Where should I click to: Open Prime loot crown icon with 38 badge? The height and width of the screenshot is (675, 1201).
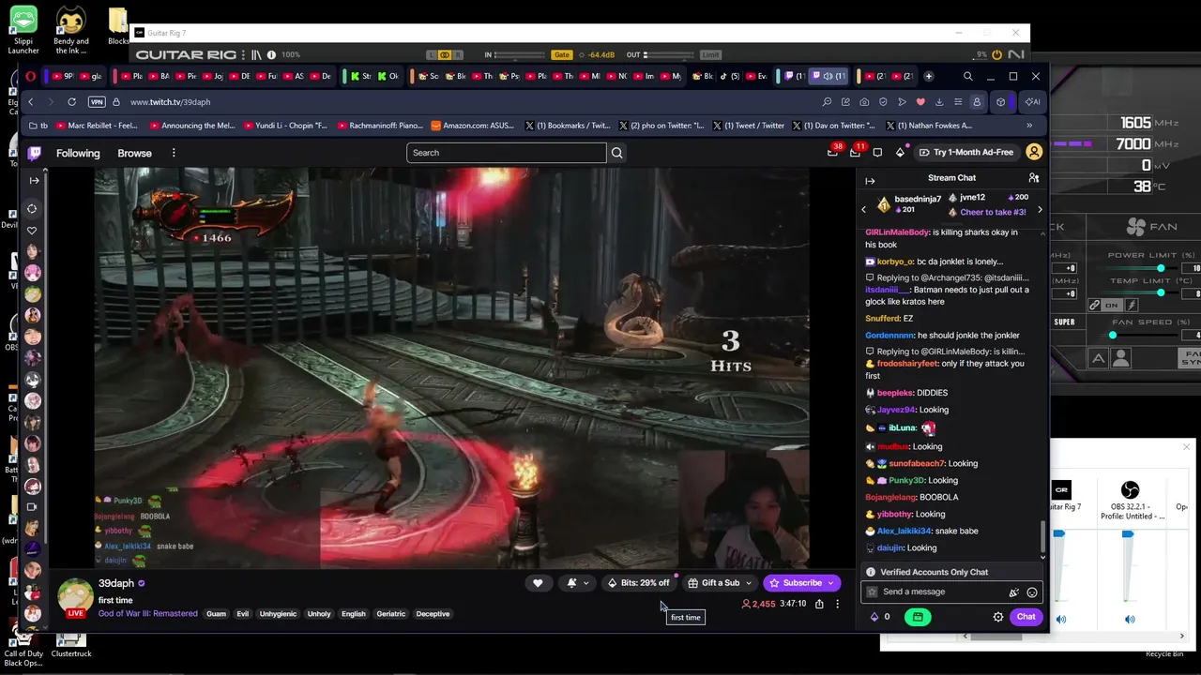tap(833, 152)
